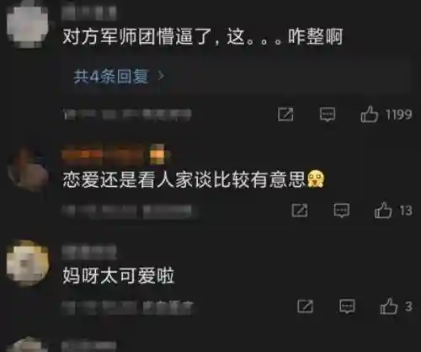Image resolution: width=421 pixels, height=352 pixels.
Task: Like the 妈呀太可爱啦 comment
Action: point(389,306)
